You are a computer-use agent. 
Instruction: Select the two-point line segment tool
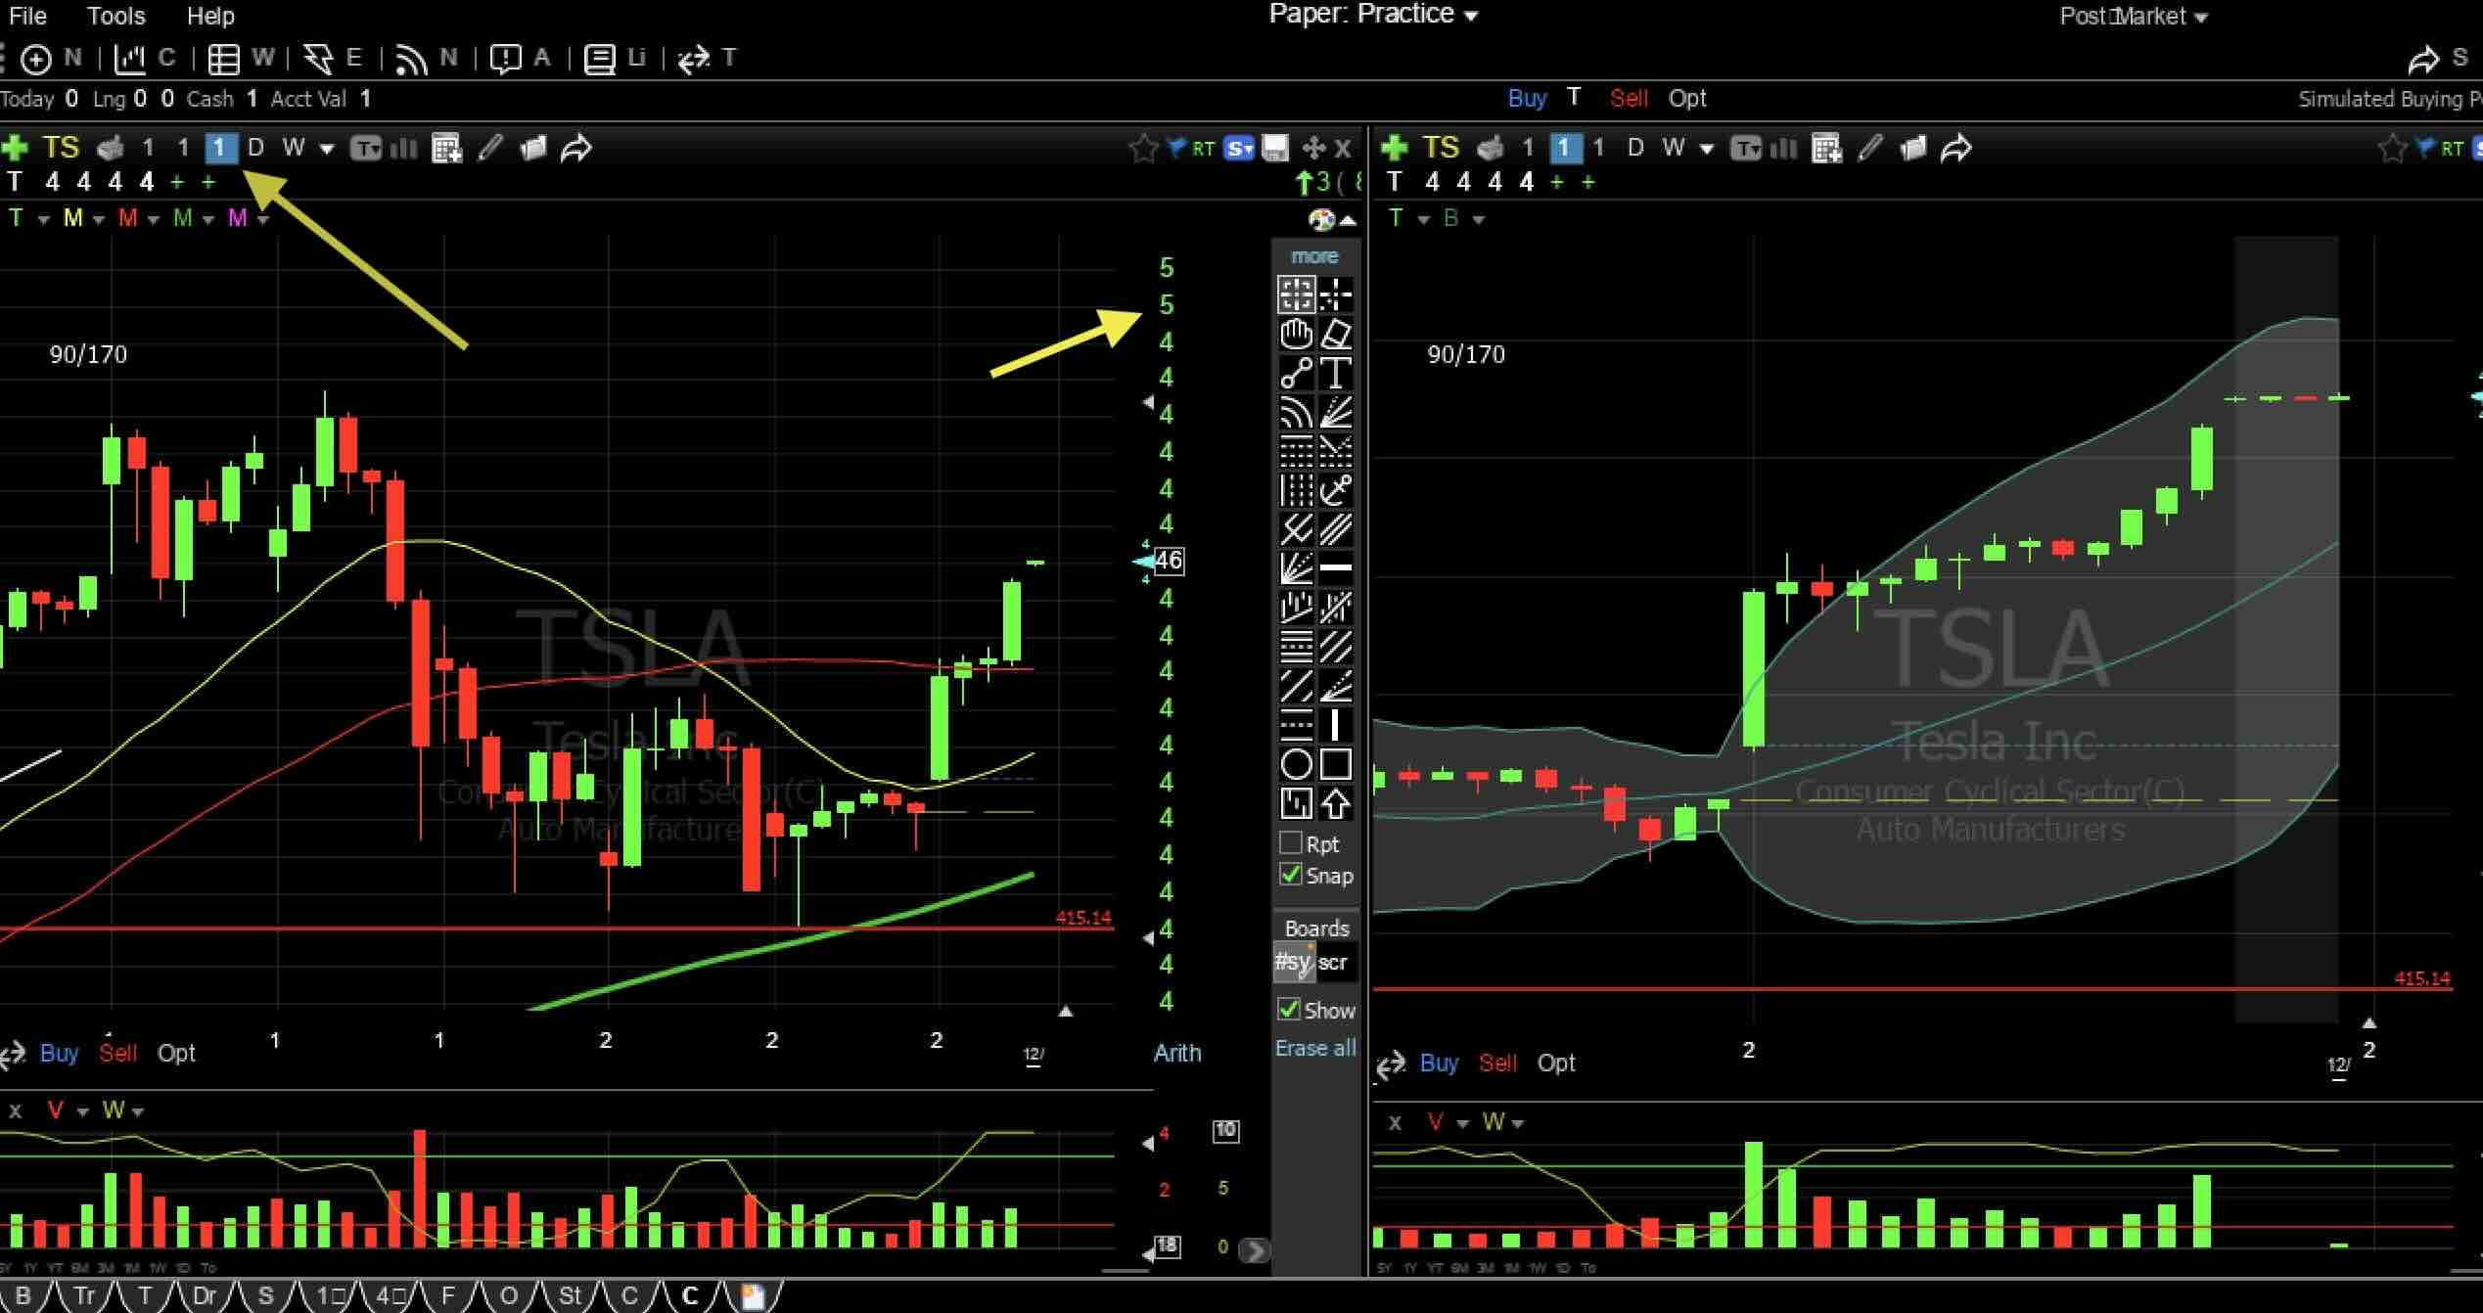(1296, 374)
